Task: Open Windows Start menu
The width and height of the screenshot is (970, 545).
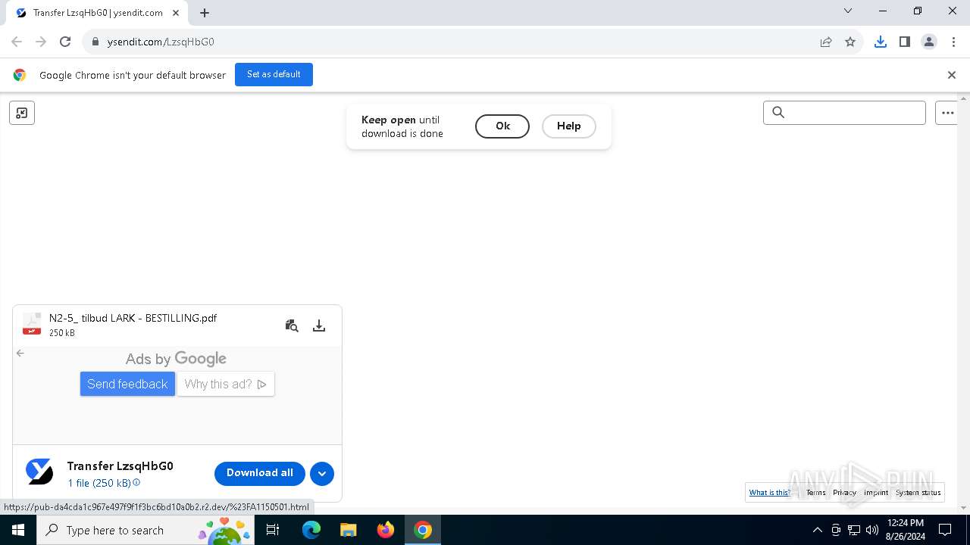Action: point(18,530)
